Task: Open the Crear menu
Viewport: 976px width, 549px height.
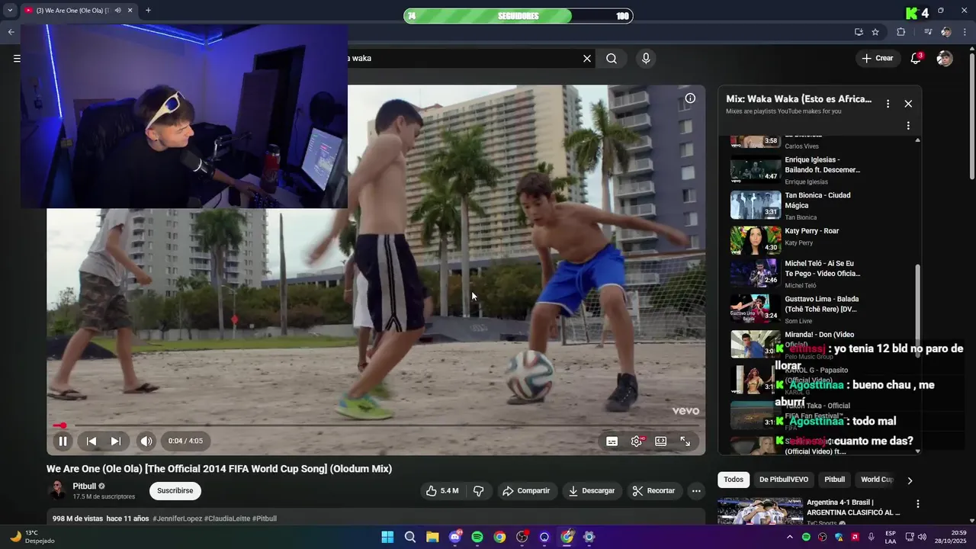Action: (877, 59)
